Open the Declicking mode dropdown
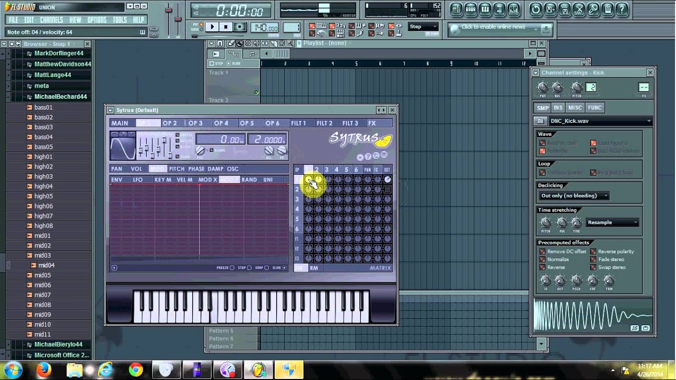 (574, 196)
